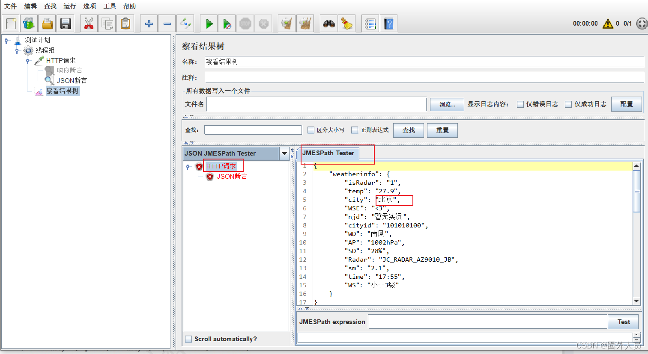The height and width of the screenshot is (354, 648).
Task: Enable the 正则表达式 checkbox
Action: pyautogui.click(x=355, y=130)
